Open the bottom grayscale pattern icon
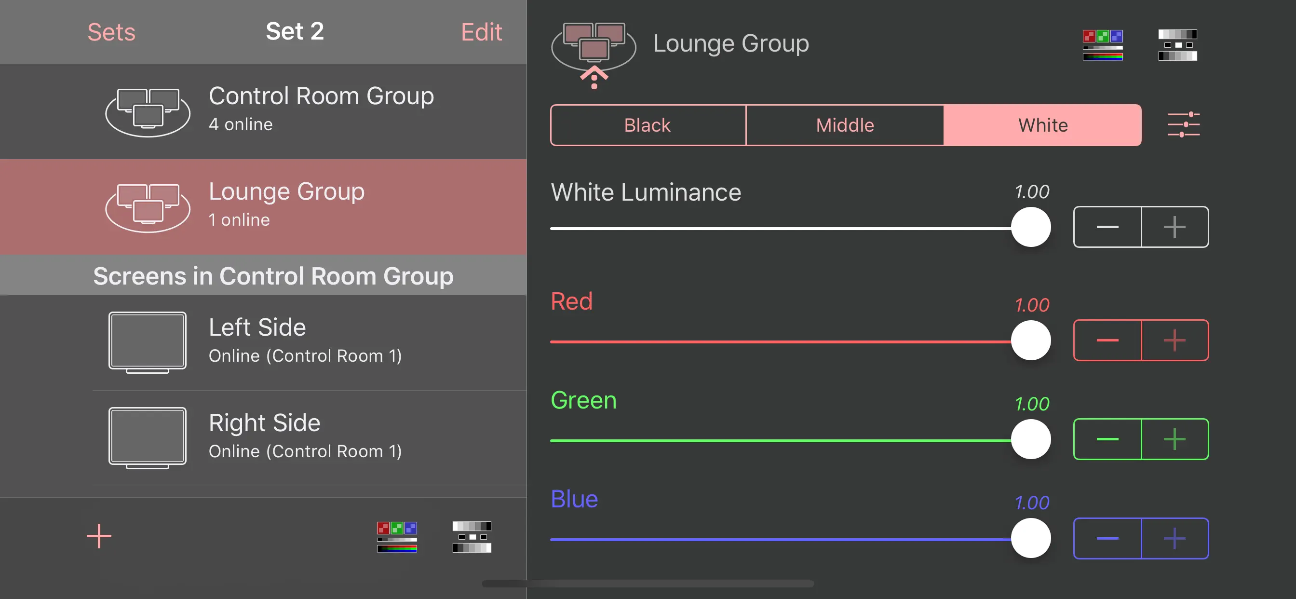Screen dimensions: 1296x599 (472, 537)
